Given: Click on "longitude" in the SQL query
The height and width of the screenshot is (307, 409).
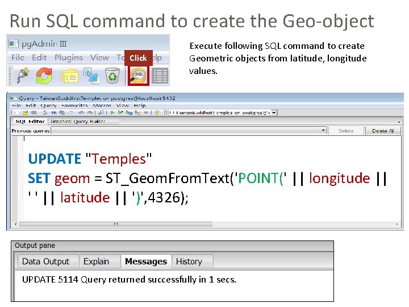Looking at the screenshot, I should 339,178.
